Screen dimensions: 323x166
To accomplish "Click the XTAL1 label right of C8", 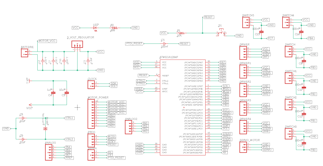I will [x=69, y=118].
